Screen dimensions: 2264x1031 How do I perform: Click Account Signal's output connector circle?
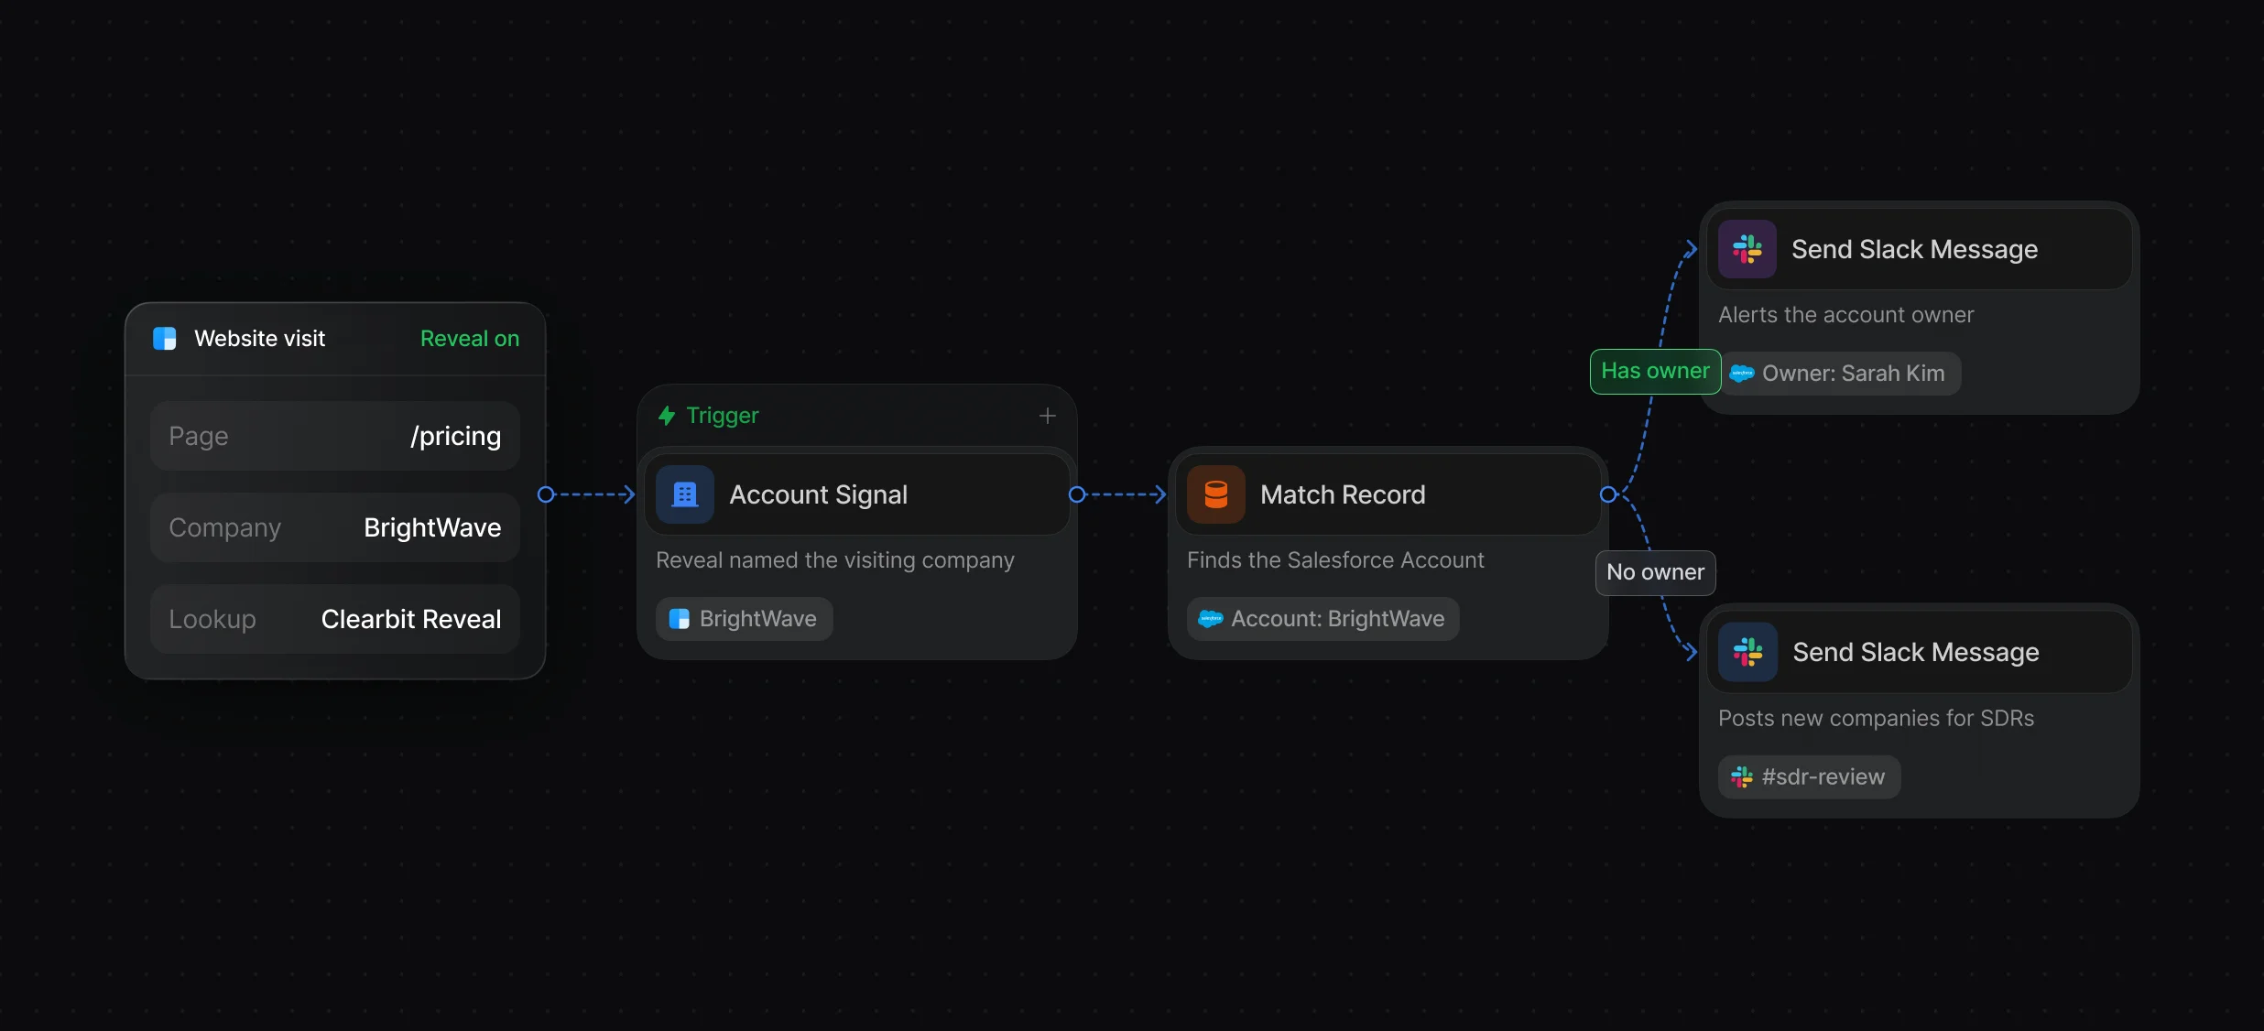tap(1077, 494)
